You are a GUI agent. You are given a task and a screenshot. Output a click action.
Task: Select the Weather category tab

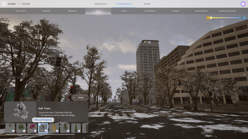[46, 11]
